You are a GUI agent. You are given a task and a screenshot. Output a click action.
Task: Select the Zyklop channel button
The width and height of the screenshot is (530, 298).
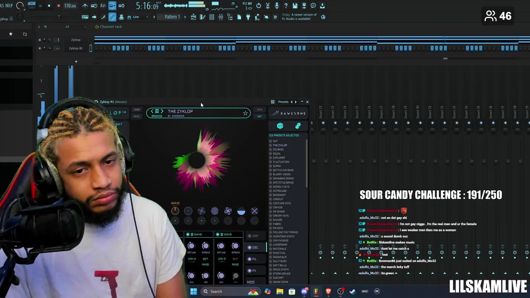tap(76, 40)
